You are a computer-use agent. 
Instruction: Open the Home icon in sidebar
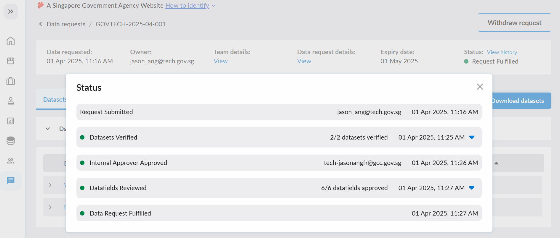[x=11, y=41]
